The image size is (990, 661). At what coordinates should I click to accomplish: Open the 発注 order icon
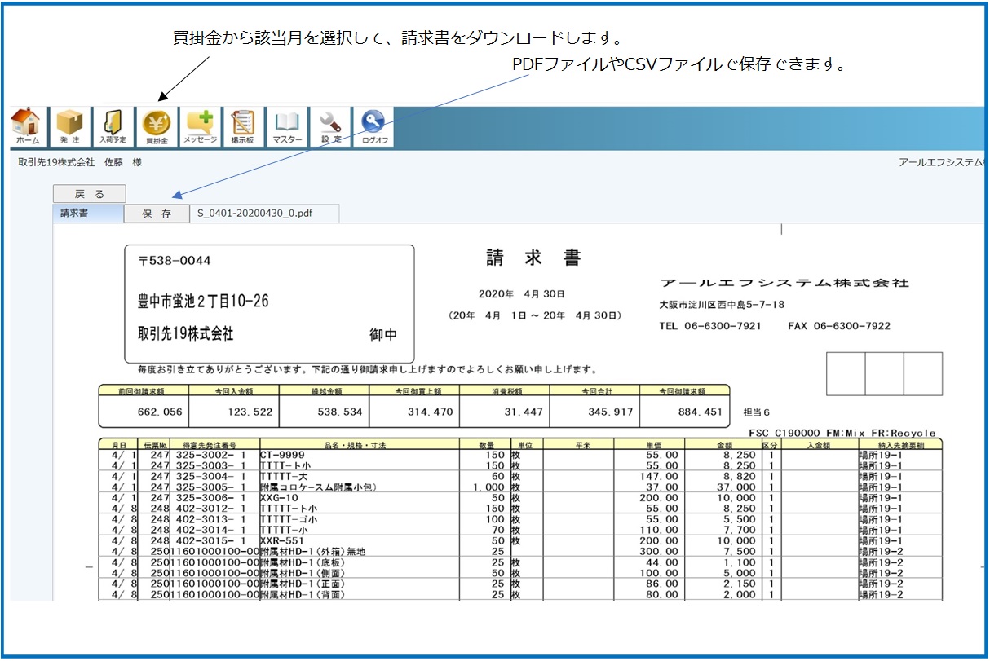coord(70,128)
